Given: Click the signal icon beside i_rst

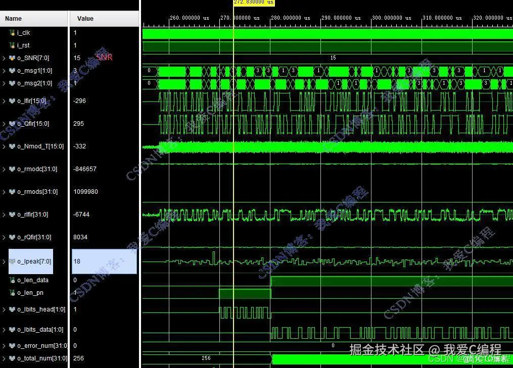Looking at the screenshot, I should pyautogui.click(x=11, y=45).
